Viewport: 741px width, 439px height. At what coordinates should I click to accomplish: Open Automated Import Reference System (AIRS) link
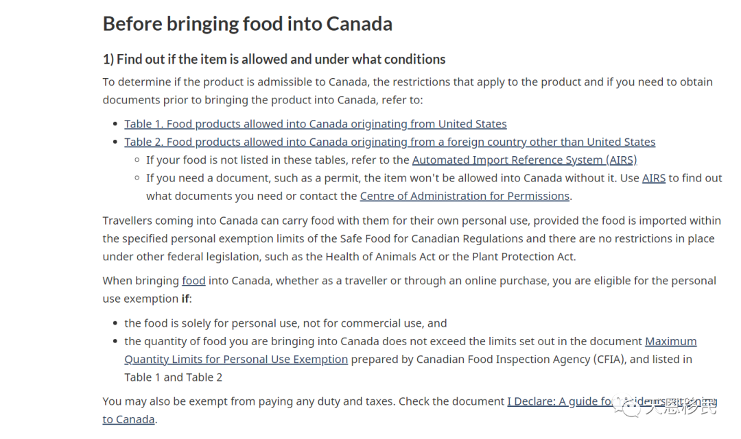point(525,160)
